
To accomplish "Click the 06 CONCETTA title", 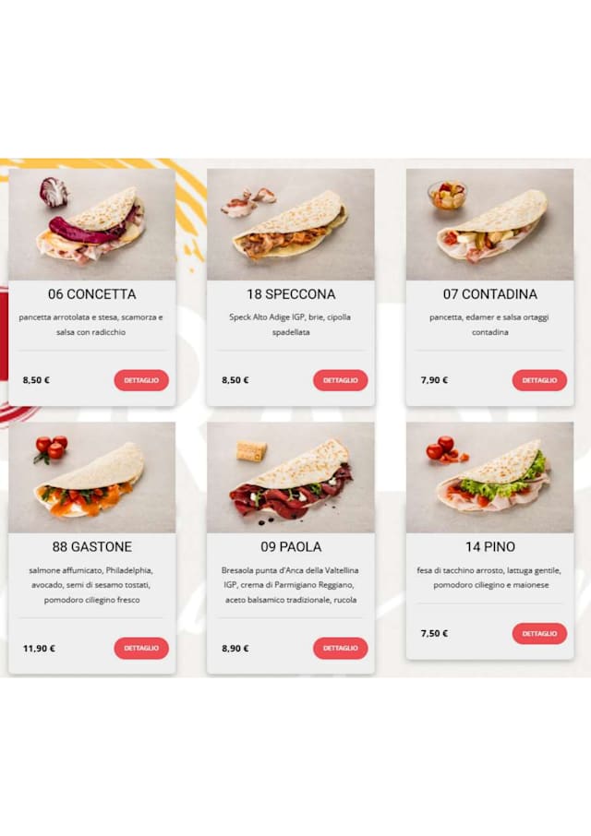I will (x=91, y=294).
